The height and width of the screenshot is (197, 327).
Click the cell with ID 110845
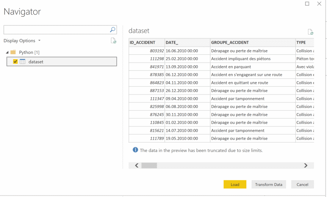click(147, 123)
